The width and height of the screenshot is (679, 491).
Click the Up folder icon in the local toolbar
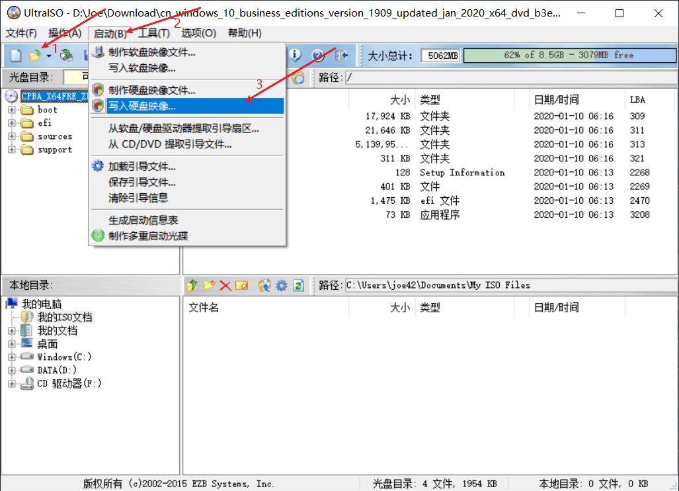(x=192, y=285)
